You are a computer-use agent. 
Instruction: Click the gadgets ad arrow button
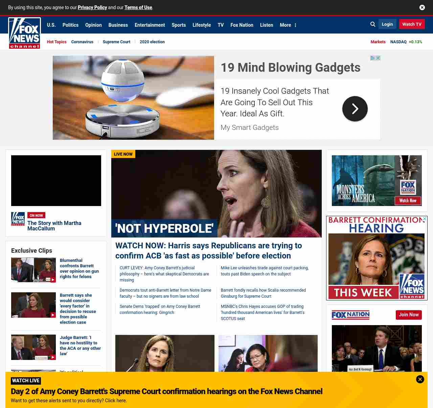point(355,109)
